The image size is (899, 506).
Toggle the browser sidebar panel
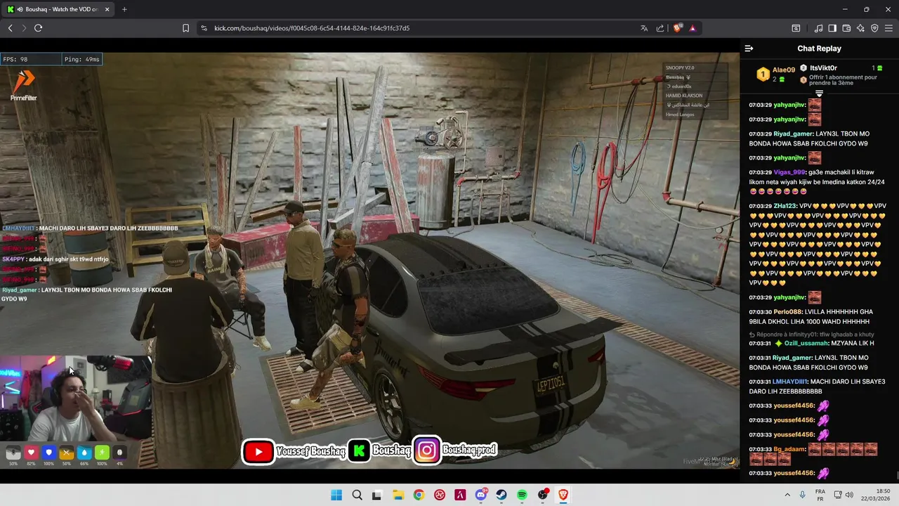tap(832, 28)
